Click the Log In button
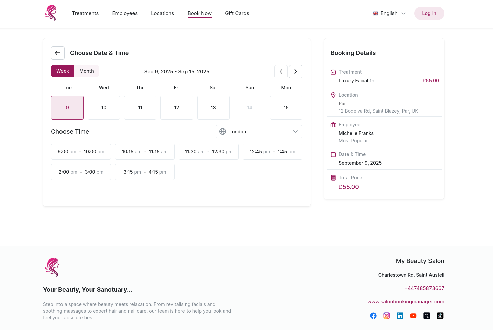This screenshot has height=330, width=493. coord(429,13)
